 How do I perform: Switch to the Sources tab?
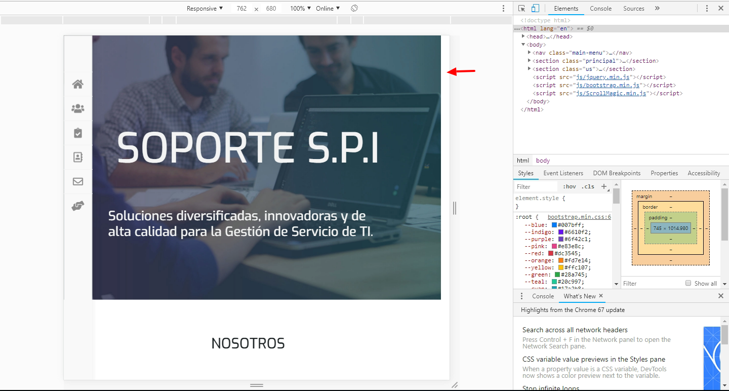pos(634,8)
